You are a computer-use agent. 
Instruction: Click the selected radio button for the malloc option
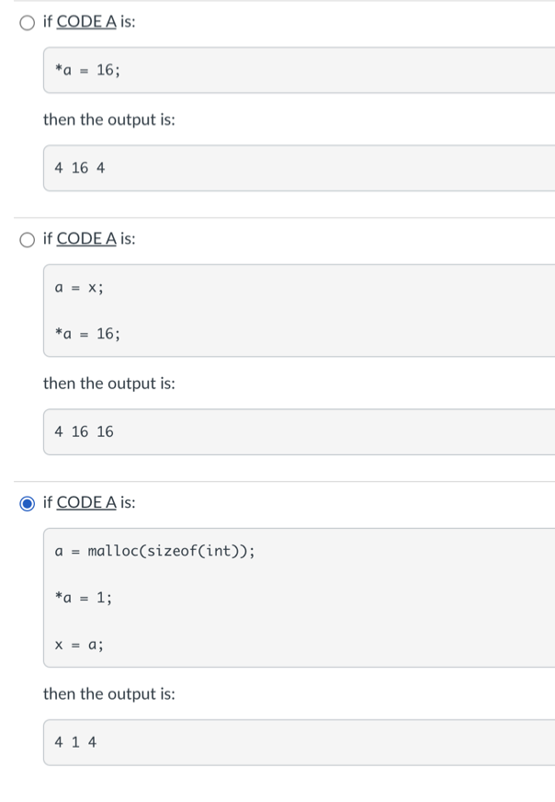click(28, 503)
